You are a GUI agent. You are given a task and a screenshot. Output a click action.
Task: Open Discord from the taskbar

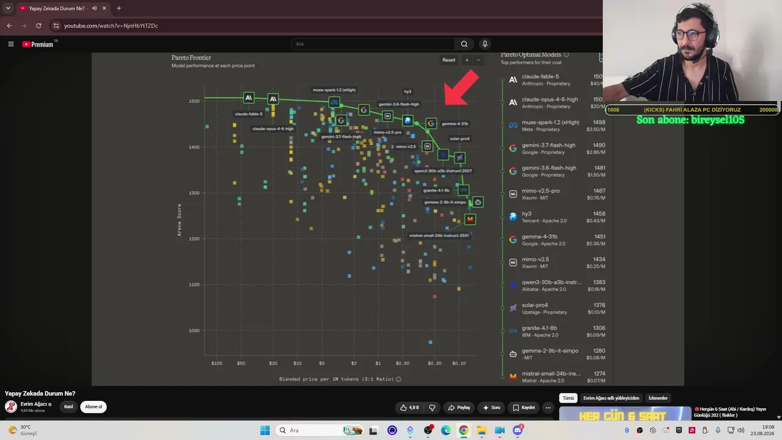[x=517, y=430]
